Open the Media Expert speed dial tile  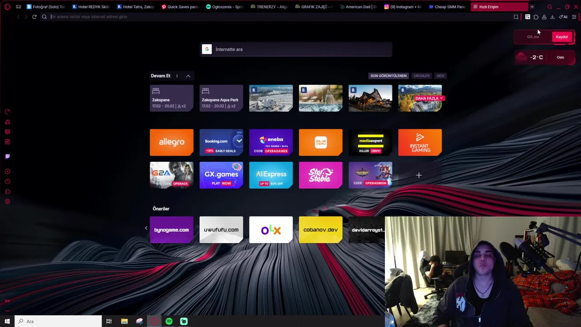pyautogui.click(x=370, y=142)
